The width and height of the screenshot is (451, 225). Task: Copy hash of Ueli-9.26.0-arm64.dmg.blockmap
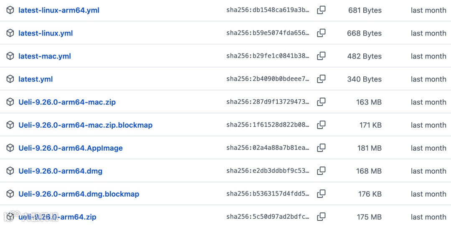321,194
